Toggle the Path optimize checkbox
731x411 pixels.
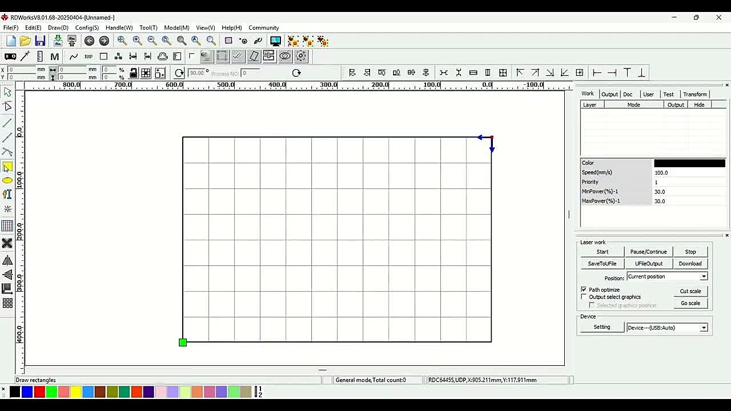point(584,290)
